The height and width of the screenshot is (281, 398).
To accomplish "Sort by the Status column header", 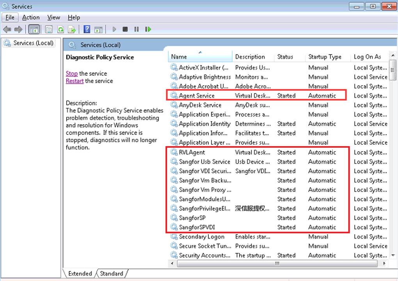I will click(285, 57).
